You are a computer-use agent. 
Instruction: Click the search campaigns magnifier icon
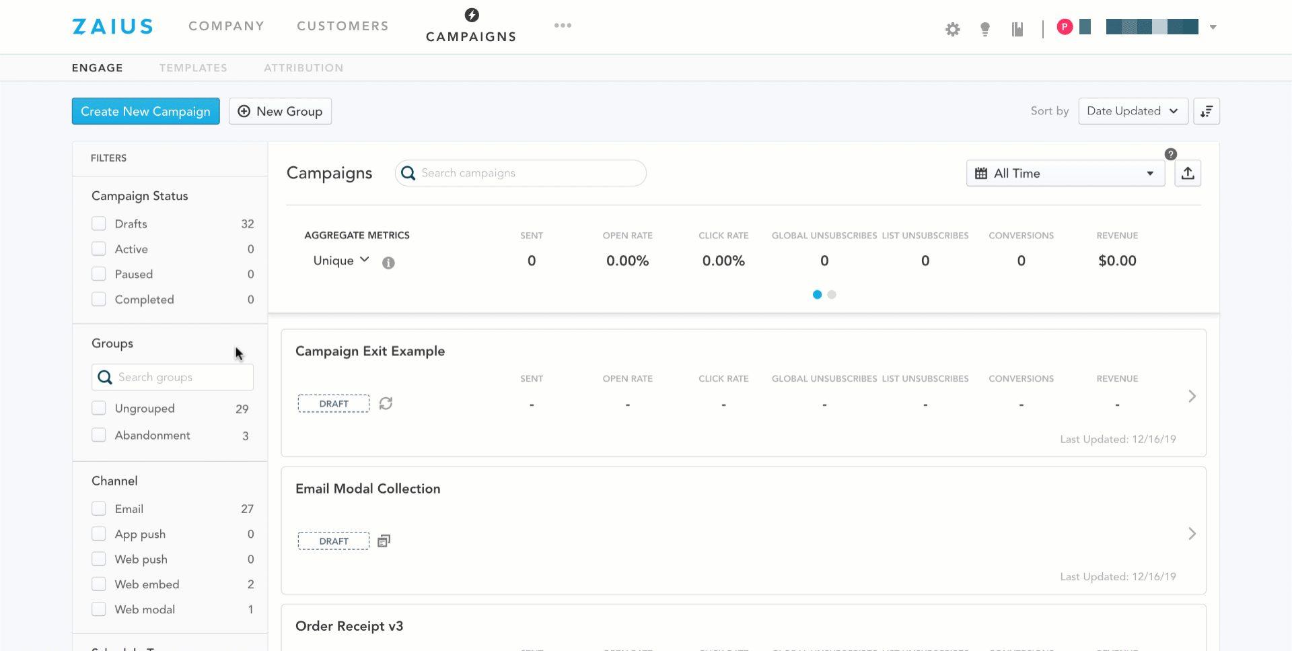408,173
